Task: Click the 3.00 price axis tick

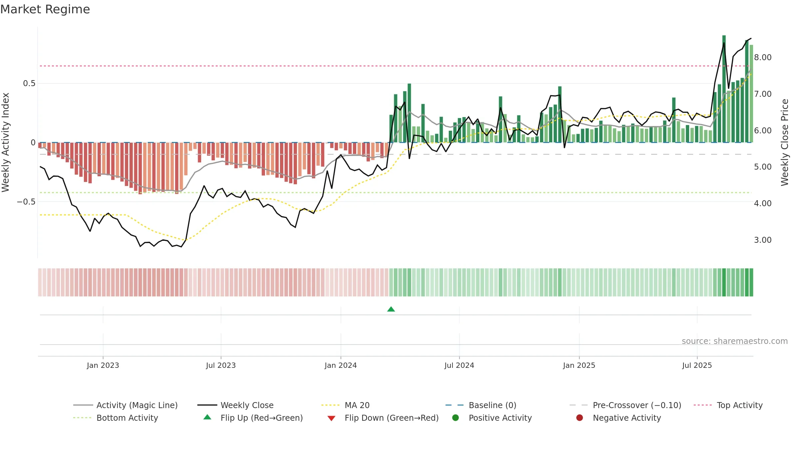Action: 763,240
